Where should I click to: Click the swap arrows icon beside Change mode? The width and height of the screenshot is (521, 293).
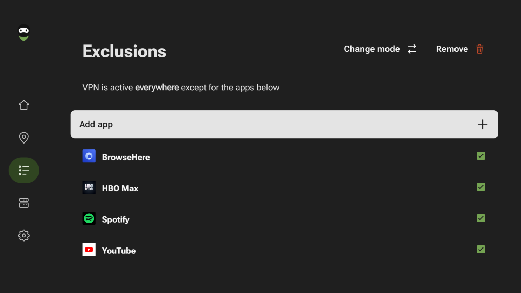pyautogui.click(x=412, y=49)
